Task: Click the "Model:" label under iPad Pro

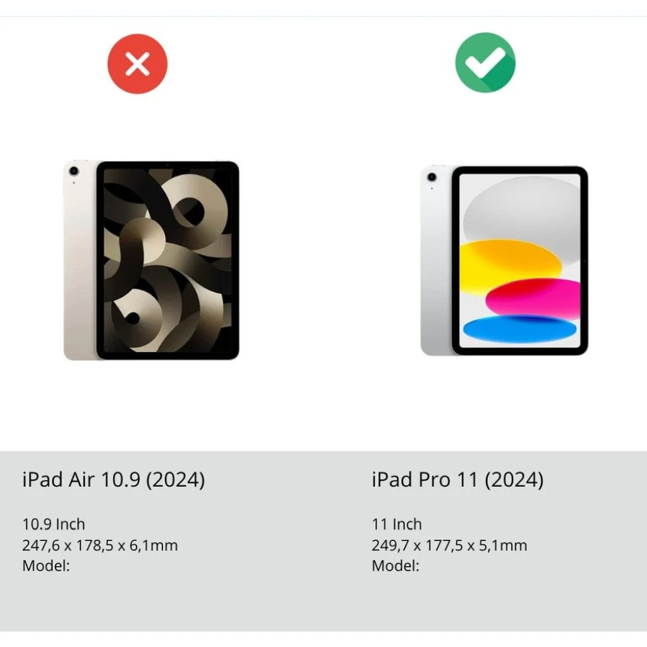Action: [396, 565]
